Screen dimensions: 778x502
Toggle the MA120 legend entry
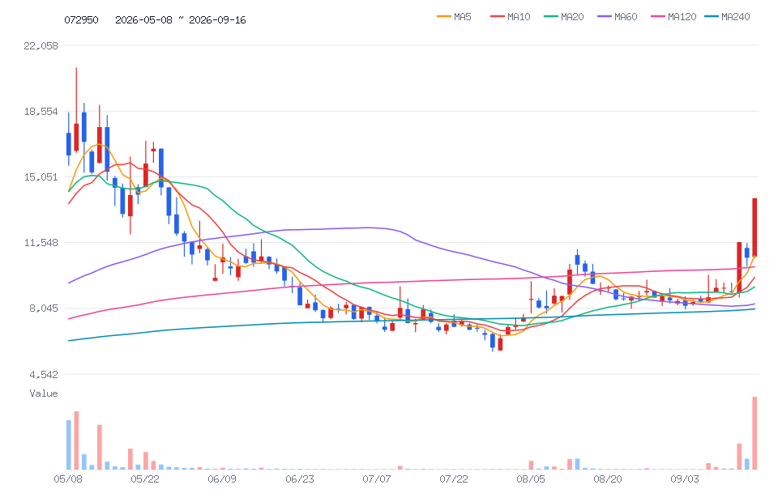point(673,17)
